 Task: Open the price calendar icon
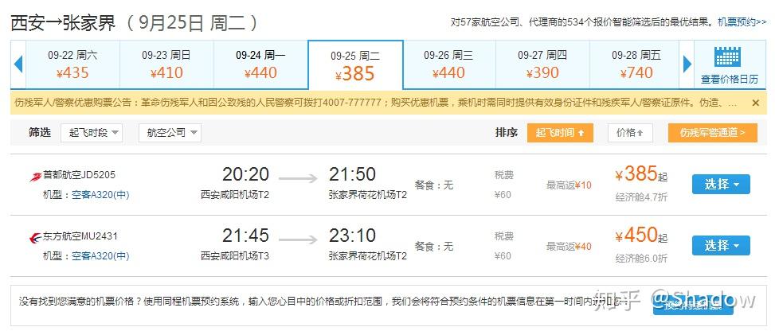(727, 56)
